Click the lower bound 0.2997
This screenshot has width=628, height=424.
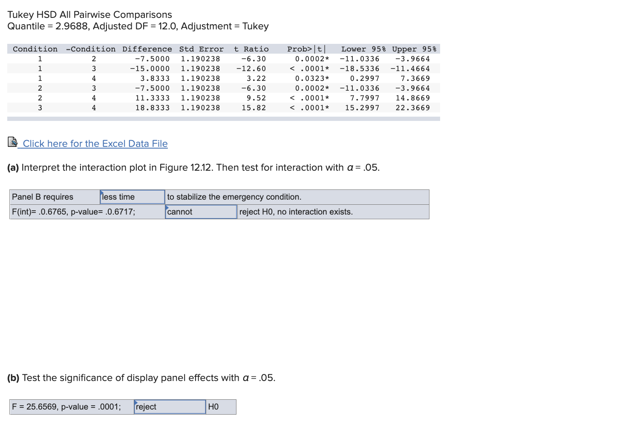pos(364,78)
